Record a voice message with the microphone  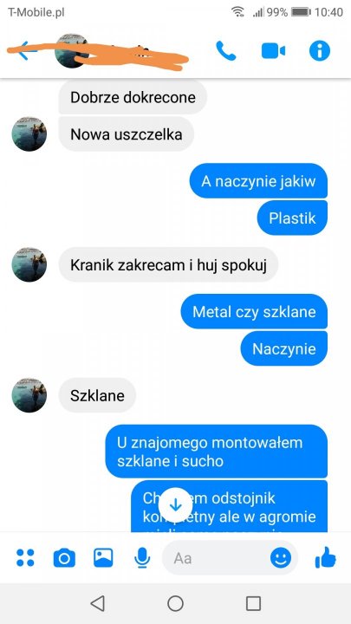point(142,558)
